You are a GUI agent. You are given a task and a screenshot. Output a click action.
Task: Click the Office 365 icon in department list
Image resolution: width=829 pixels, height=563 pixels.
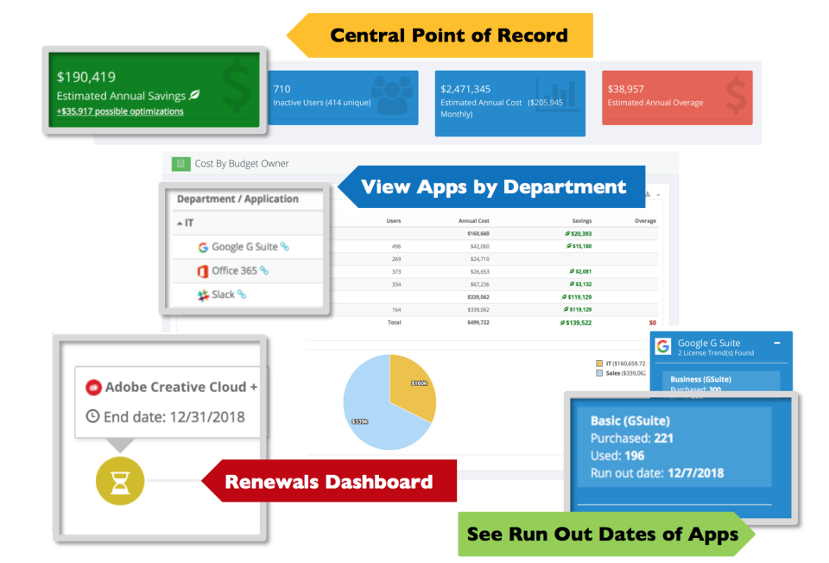tap(202, 270)
